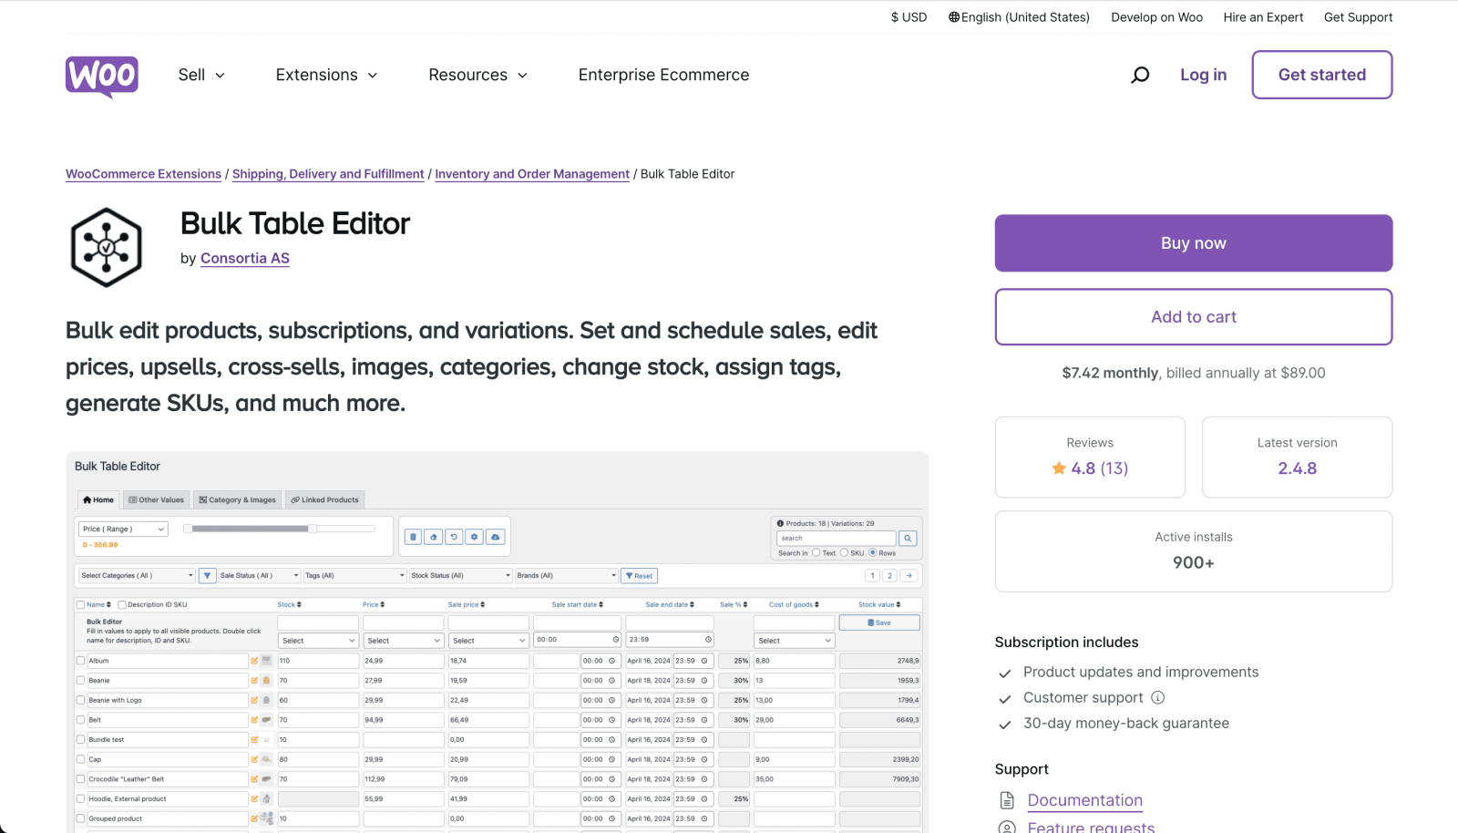Switch to the Category & Images tab
This screenshot has height=833, width=1458.
(238, 499)
